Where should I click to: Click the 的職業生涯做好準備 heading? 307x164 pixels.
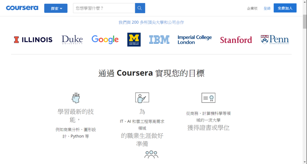point(142,140)
